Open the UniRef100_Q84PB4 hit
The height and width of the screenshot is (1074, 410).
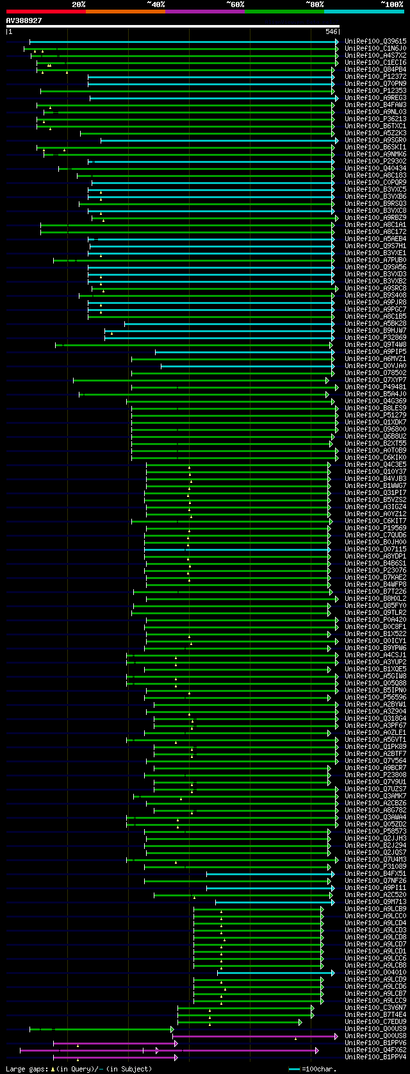tap(375, 69)
